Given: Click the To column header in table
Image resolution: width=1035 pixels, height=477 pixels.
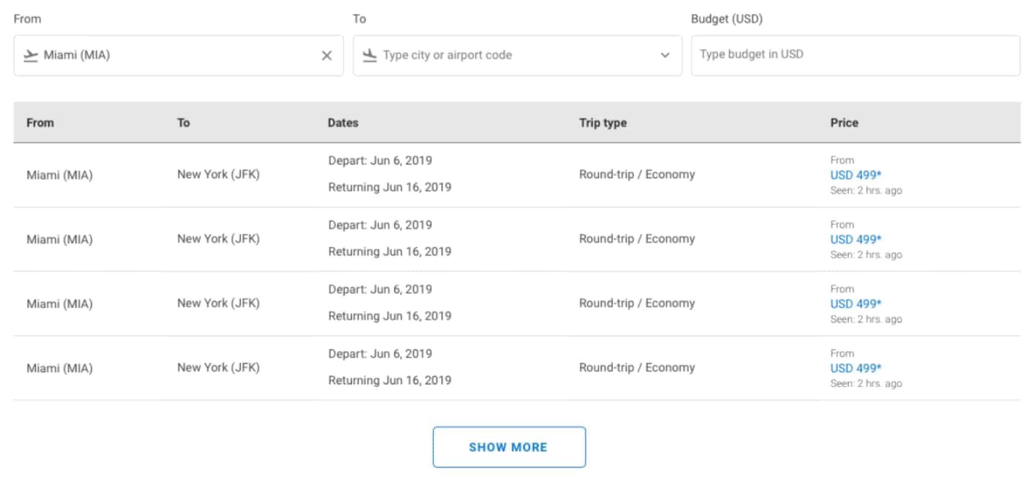Looking at the screenshot, I should click(183, 123).
